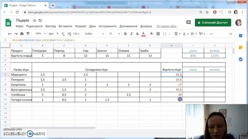The width and height of the screenshot is (248, 139).
Task: Open the Calibri font dropdown
Action: [94, 34]
